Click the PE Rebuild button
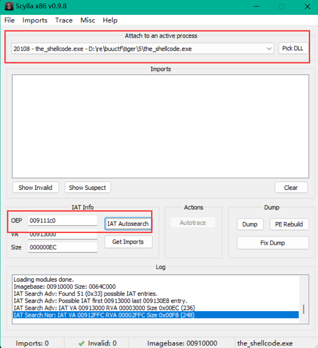318x348 pixels. [289, 224]
